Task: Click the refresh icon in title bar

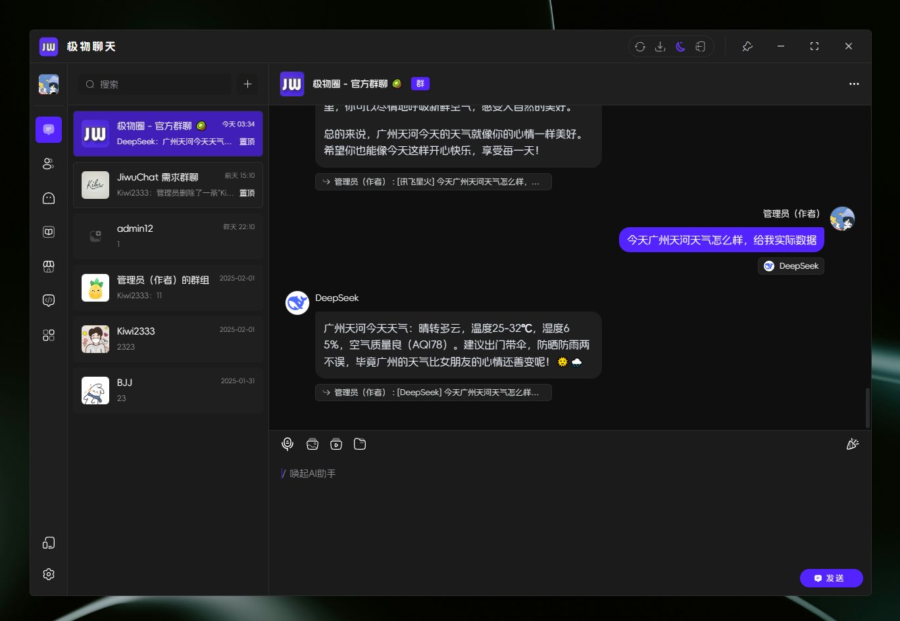Action: 639,47
